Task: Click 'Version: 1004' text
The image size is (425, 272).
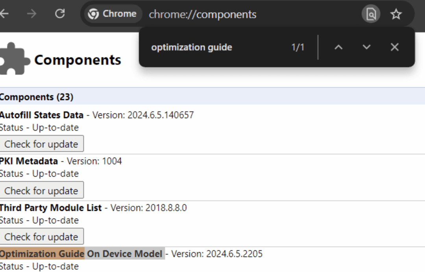Action: (x=94, y=161)
